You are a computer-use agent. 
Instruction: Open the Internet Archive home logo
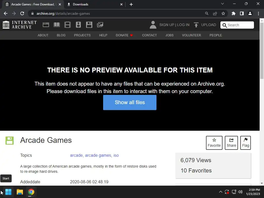[20, 25]
